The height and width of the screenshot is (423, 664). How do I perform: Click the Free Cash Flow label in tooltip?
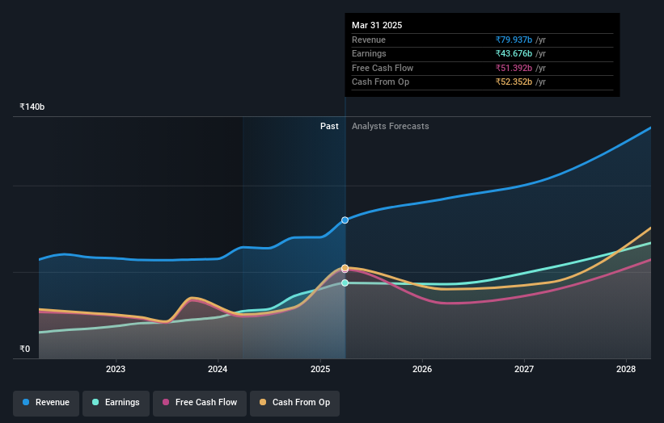pos(383,68)
